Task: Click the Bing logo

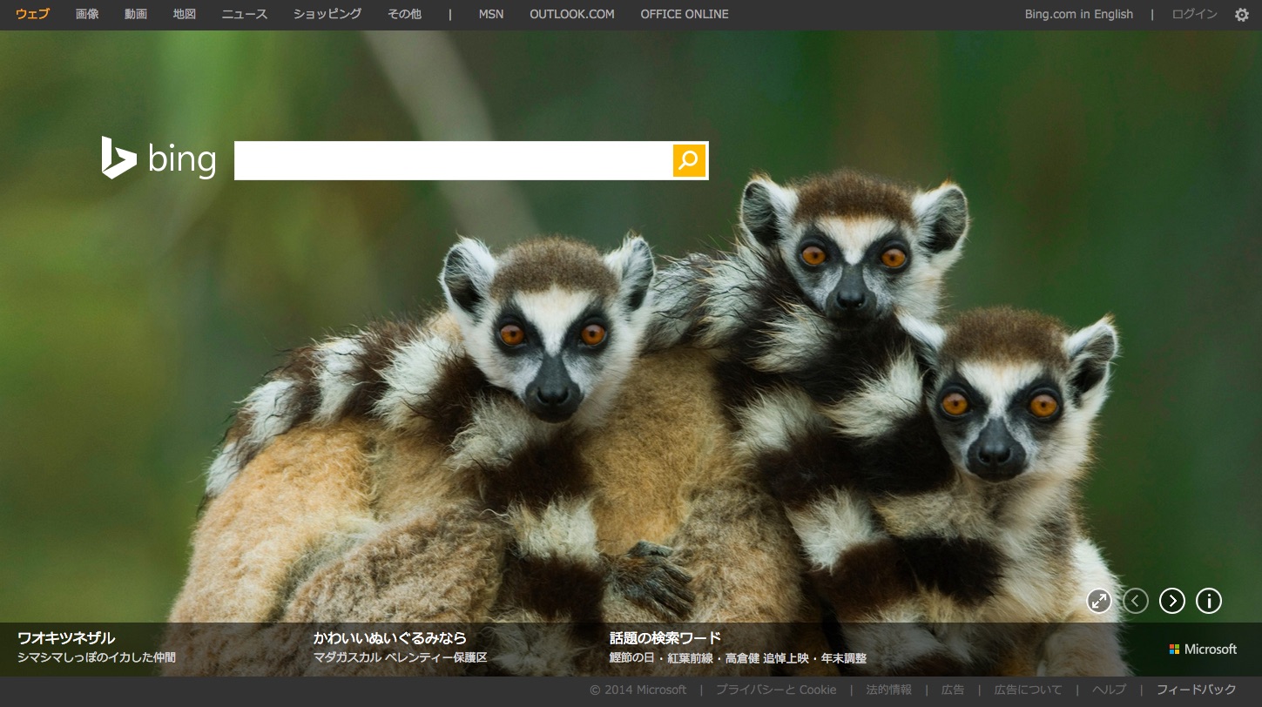Action: [x=159, y=159]
